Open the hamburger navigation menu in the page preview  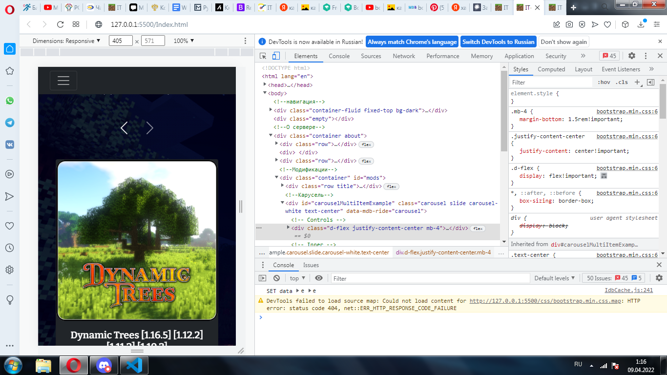pos(63,81)
